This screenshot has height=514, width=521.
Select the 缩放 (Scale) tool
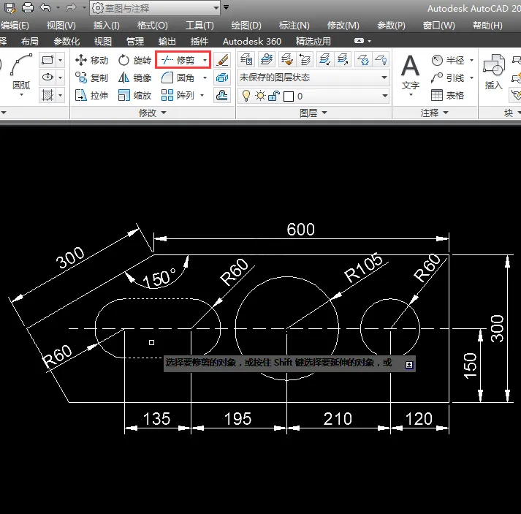134,95
